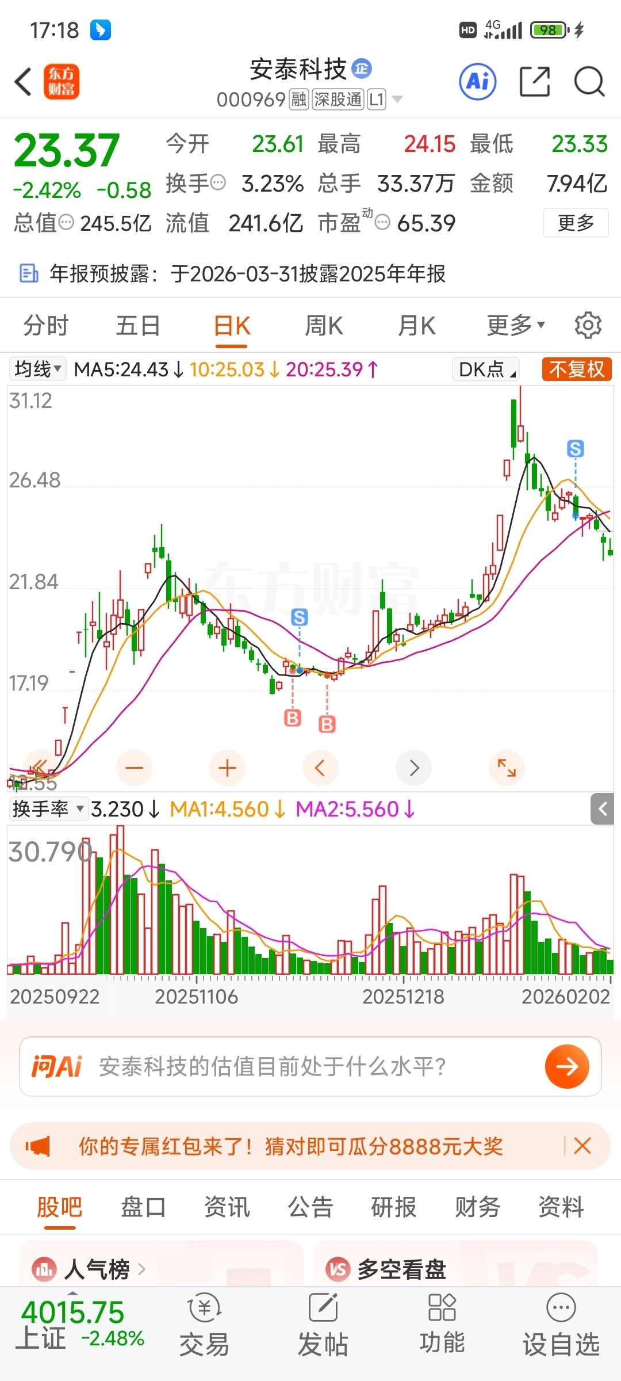Open the 均线 indicator dropdown

(x=38, y=369)
